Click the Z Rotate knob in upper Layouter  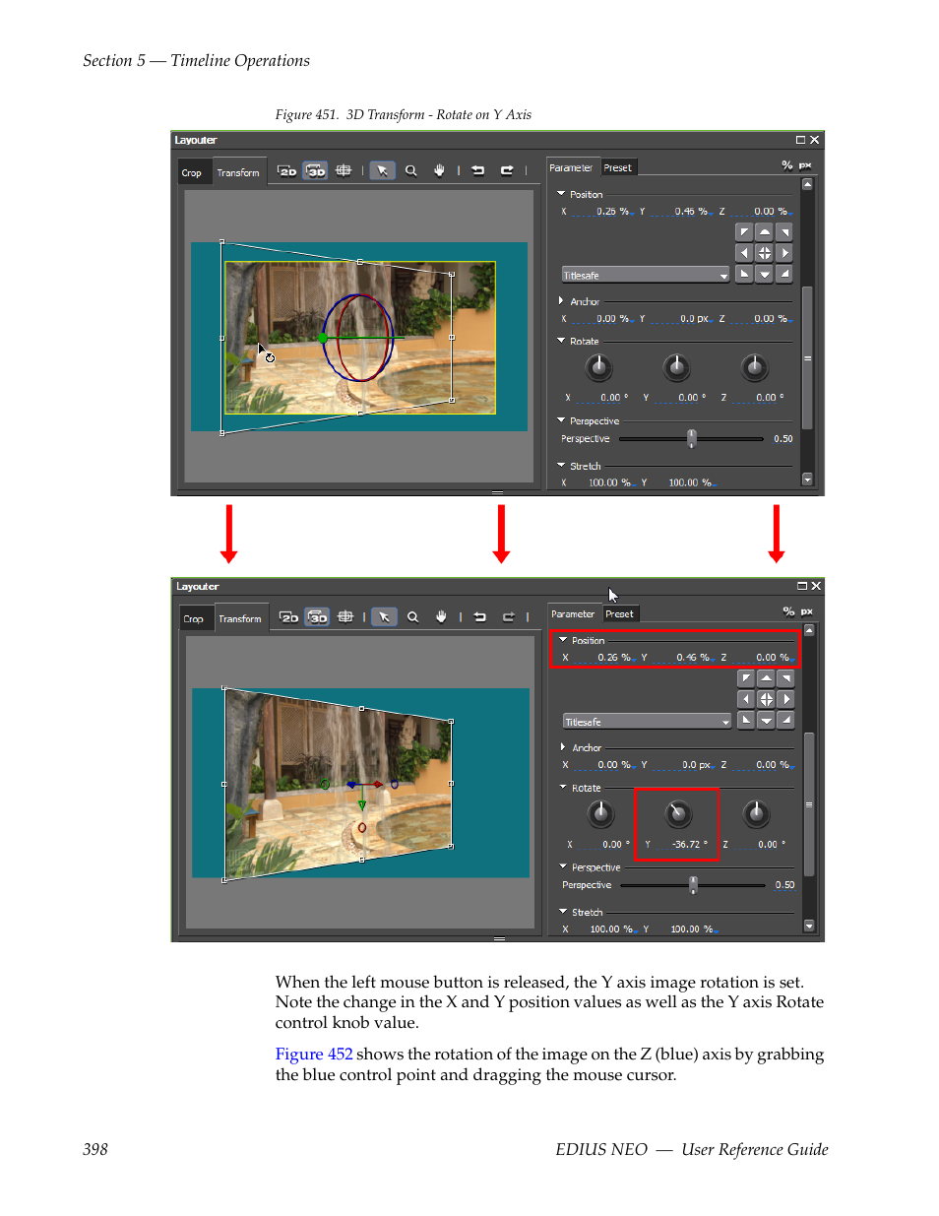click(x=755, y=368)
